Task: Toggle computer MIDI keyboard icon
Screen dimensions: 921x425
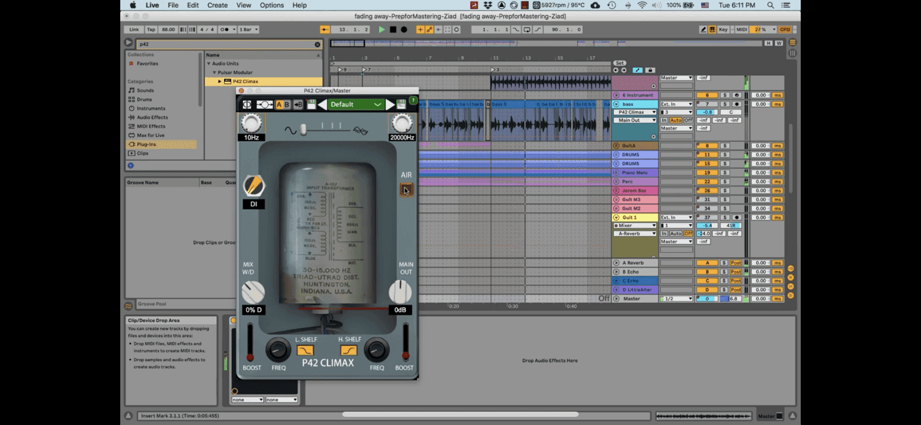Action: coord(712,29)
